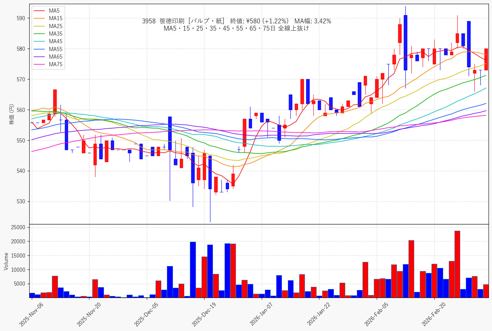
Task: Click the red MA5 legend line sample
Action: coord(40,11)
